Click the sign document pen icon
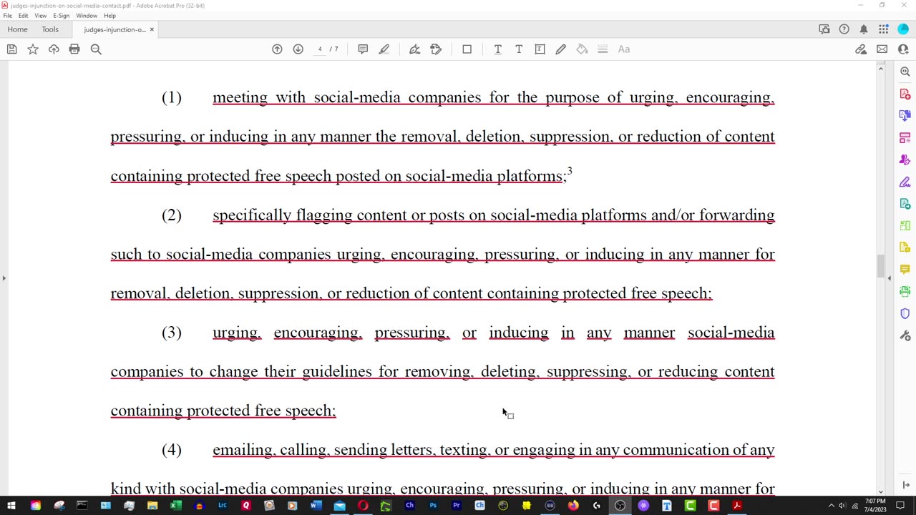This screenshot has height=515, width=916. pos(414,49)
